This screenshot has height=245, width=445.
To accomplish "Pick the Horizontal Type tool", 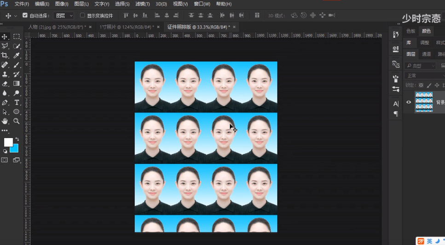I will (17, 102).
